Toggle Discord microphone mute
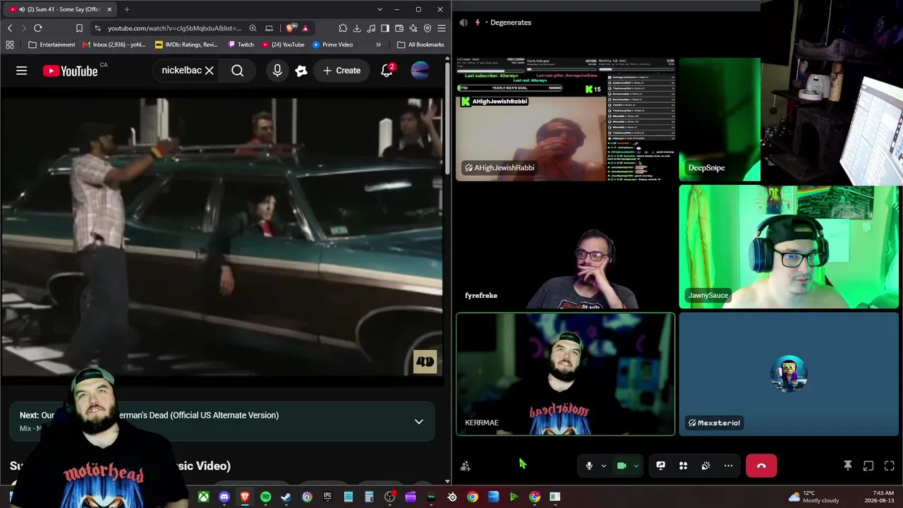The height and width of the screenshot is (508, 903). pyautogui.click(x=589, y=466)
